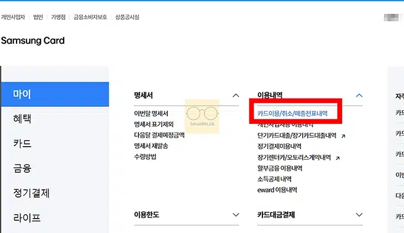Collapse the 명세서 section chevron

(236, 95)
